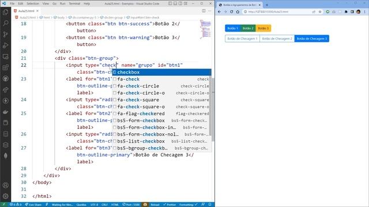Viewport: 369px width, 207px height.
Task: Toggle the panel layout icon in title bar
Action: [175, 3]
